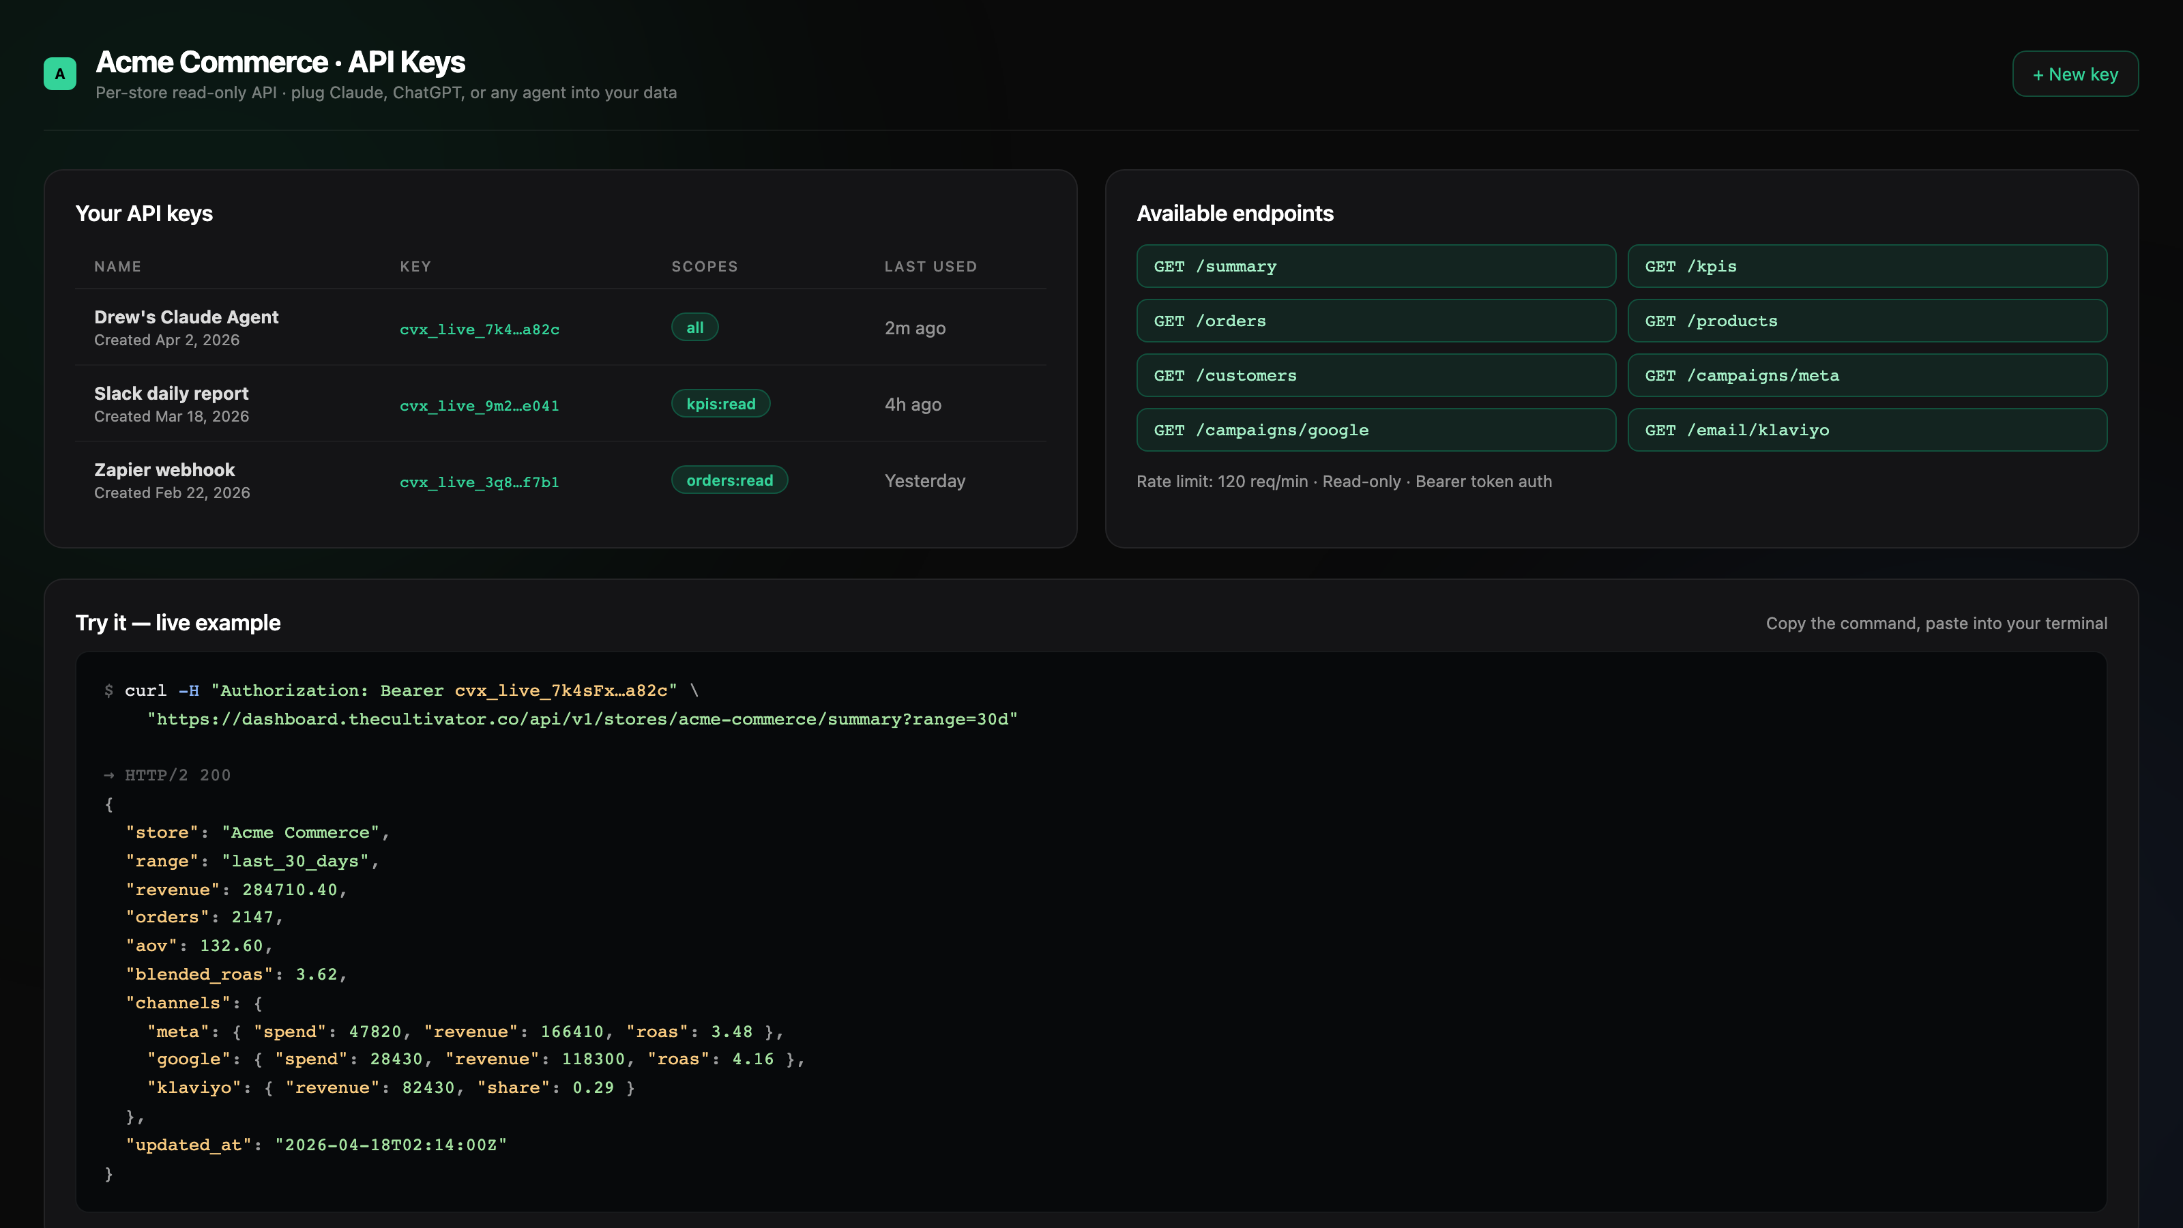Click the "revenue": 284710.40 line
The height and width of the screenshot is (1228, 2183).
[x=237, y=889]
